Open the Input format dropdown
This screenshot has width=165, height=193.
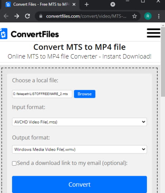click(80, 122)
